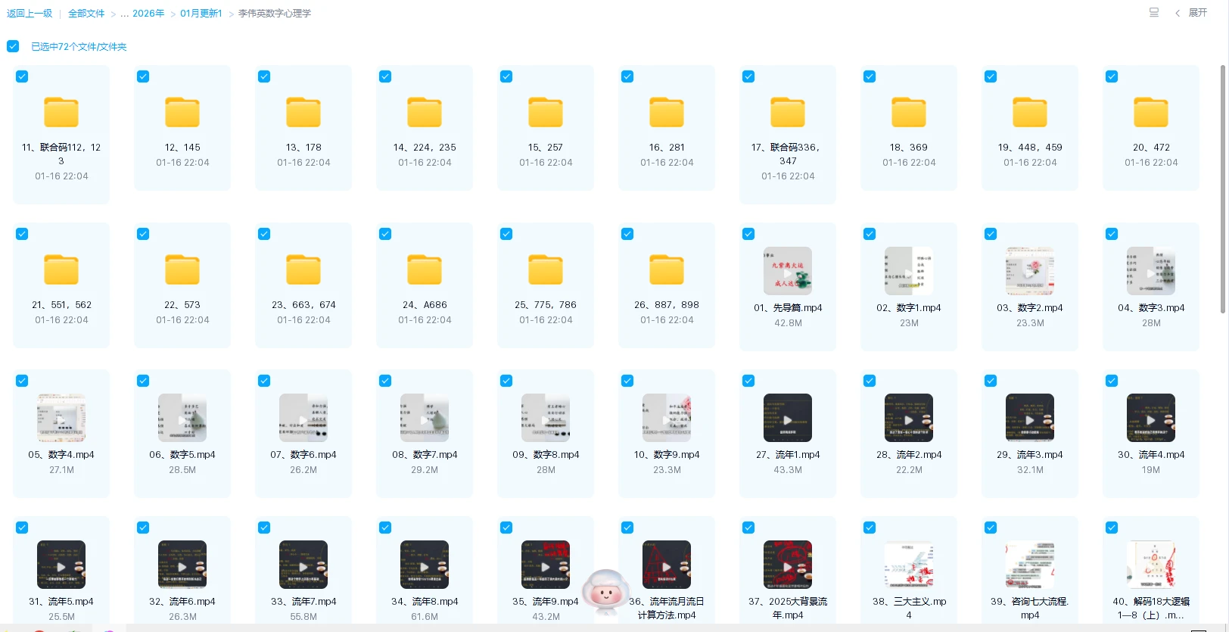Open the folder named 12、145

tap(182, 113)
